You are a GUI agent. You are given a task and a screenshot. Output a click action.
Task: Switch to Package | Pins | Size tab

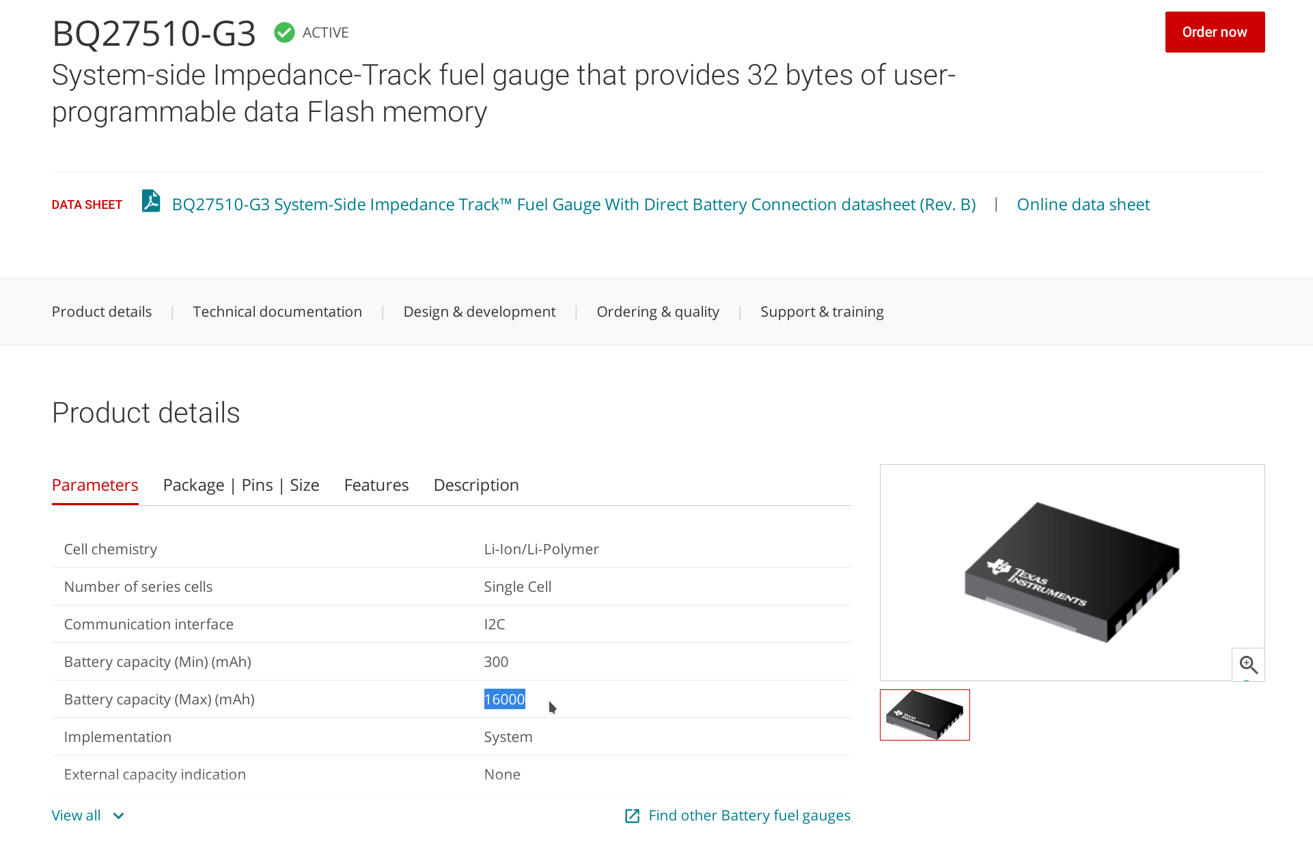(241, 485)
